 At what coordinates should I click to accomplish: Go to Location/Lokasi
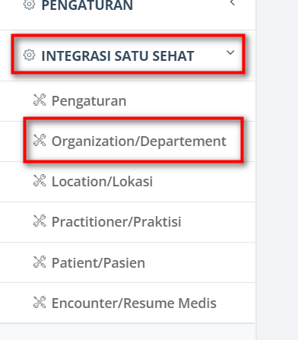point(102,182)
